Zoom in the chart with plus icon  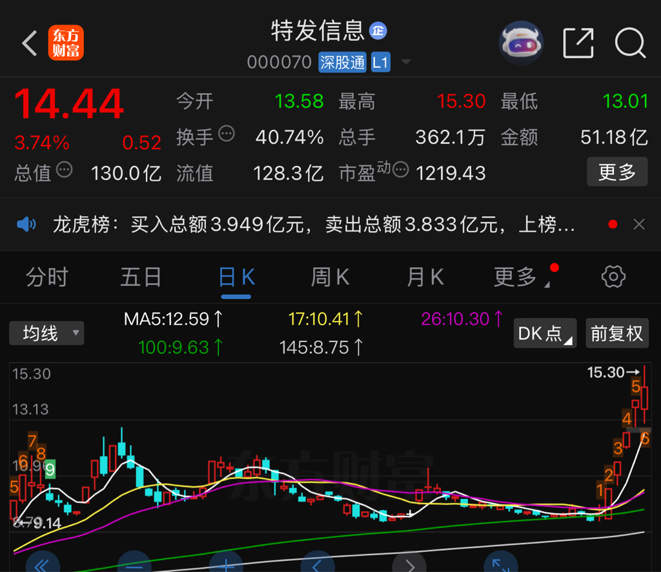pos(225,564)
